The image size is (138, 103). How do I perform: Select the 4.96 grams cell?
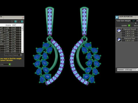(x=8, y=28)
